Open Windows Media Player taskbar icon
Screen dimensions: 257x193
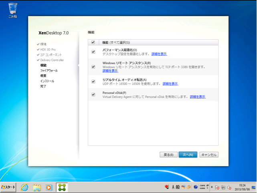[49, 187]
